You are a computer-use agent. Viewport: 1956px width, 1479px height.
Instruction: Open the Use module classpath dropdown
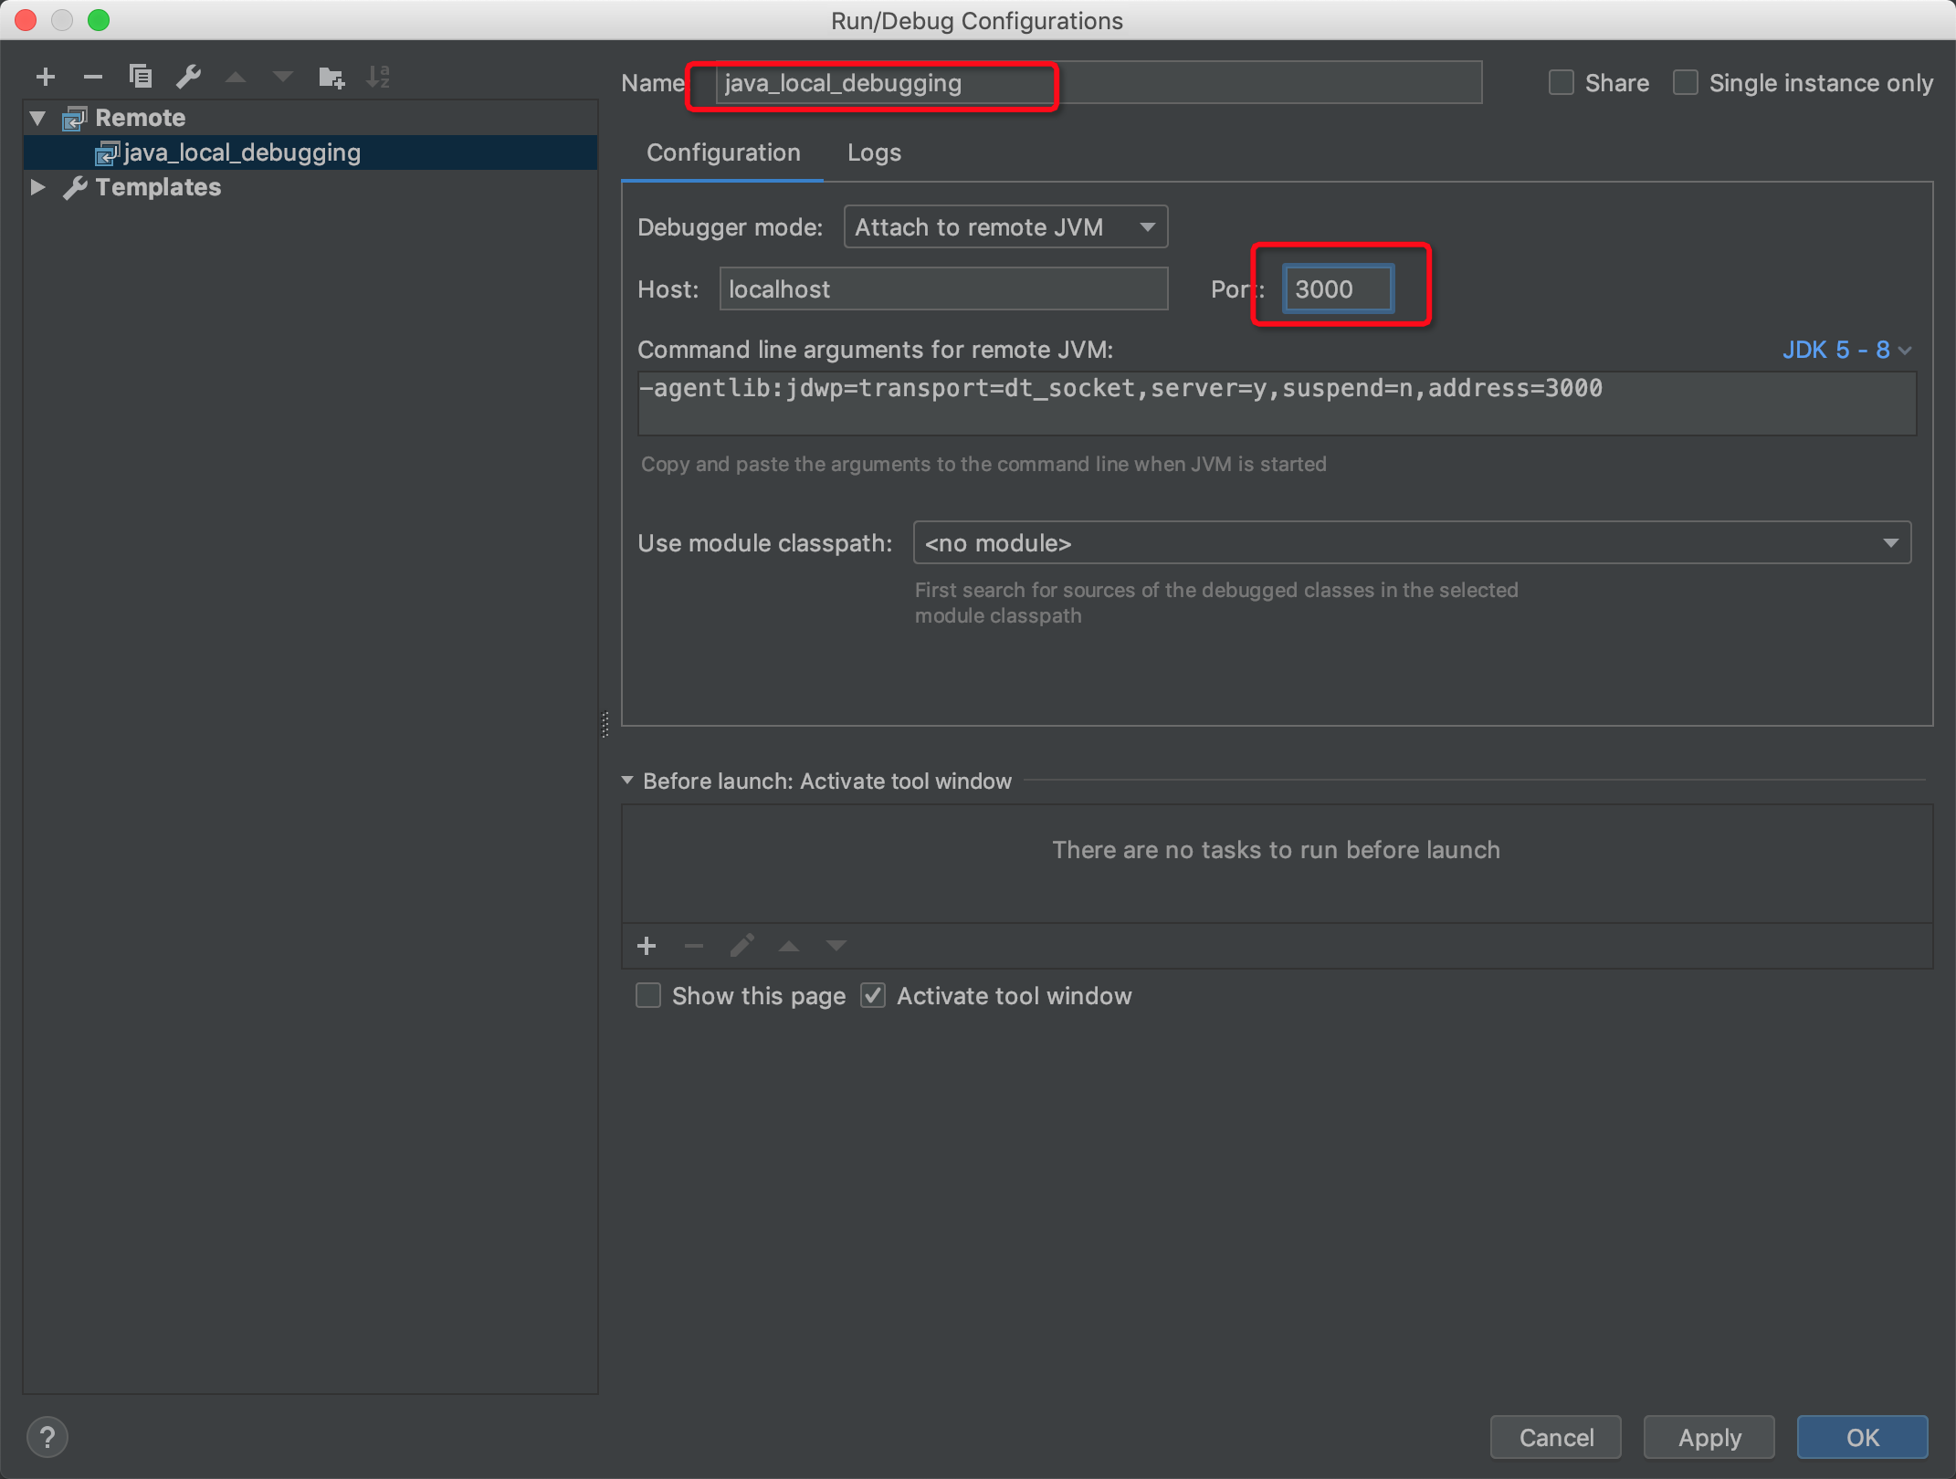[1411, 543]
